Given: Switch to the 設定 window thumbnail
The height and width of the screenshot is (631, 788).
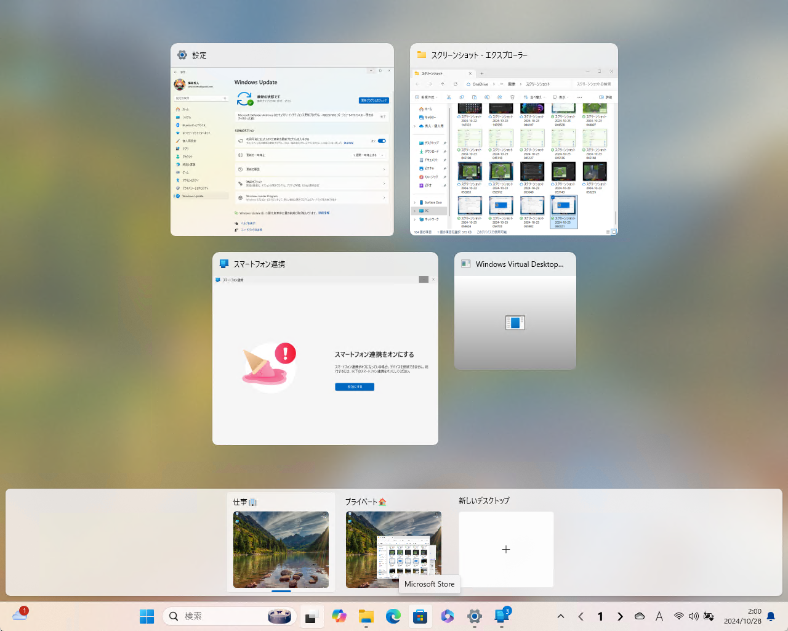Looking at the screenshot, I should coord(282,139).
